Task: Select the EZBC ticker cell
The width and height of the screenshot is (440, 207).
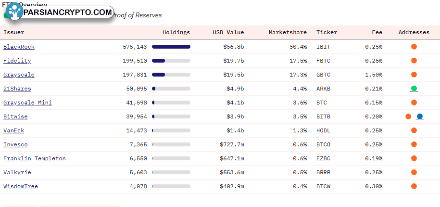Action: point(323,158)
